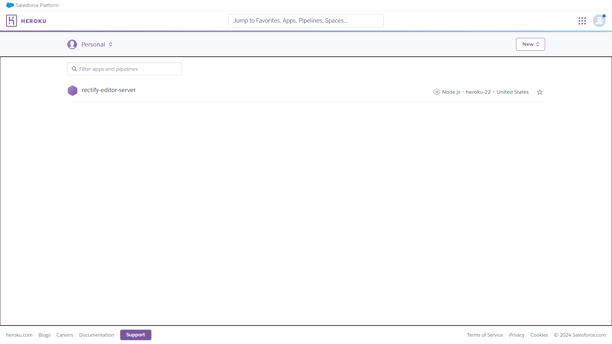The height and width of the screenshot is (344, 612).
Task: Click the Filter apps and pipelines field
Action: [127, 69]
